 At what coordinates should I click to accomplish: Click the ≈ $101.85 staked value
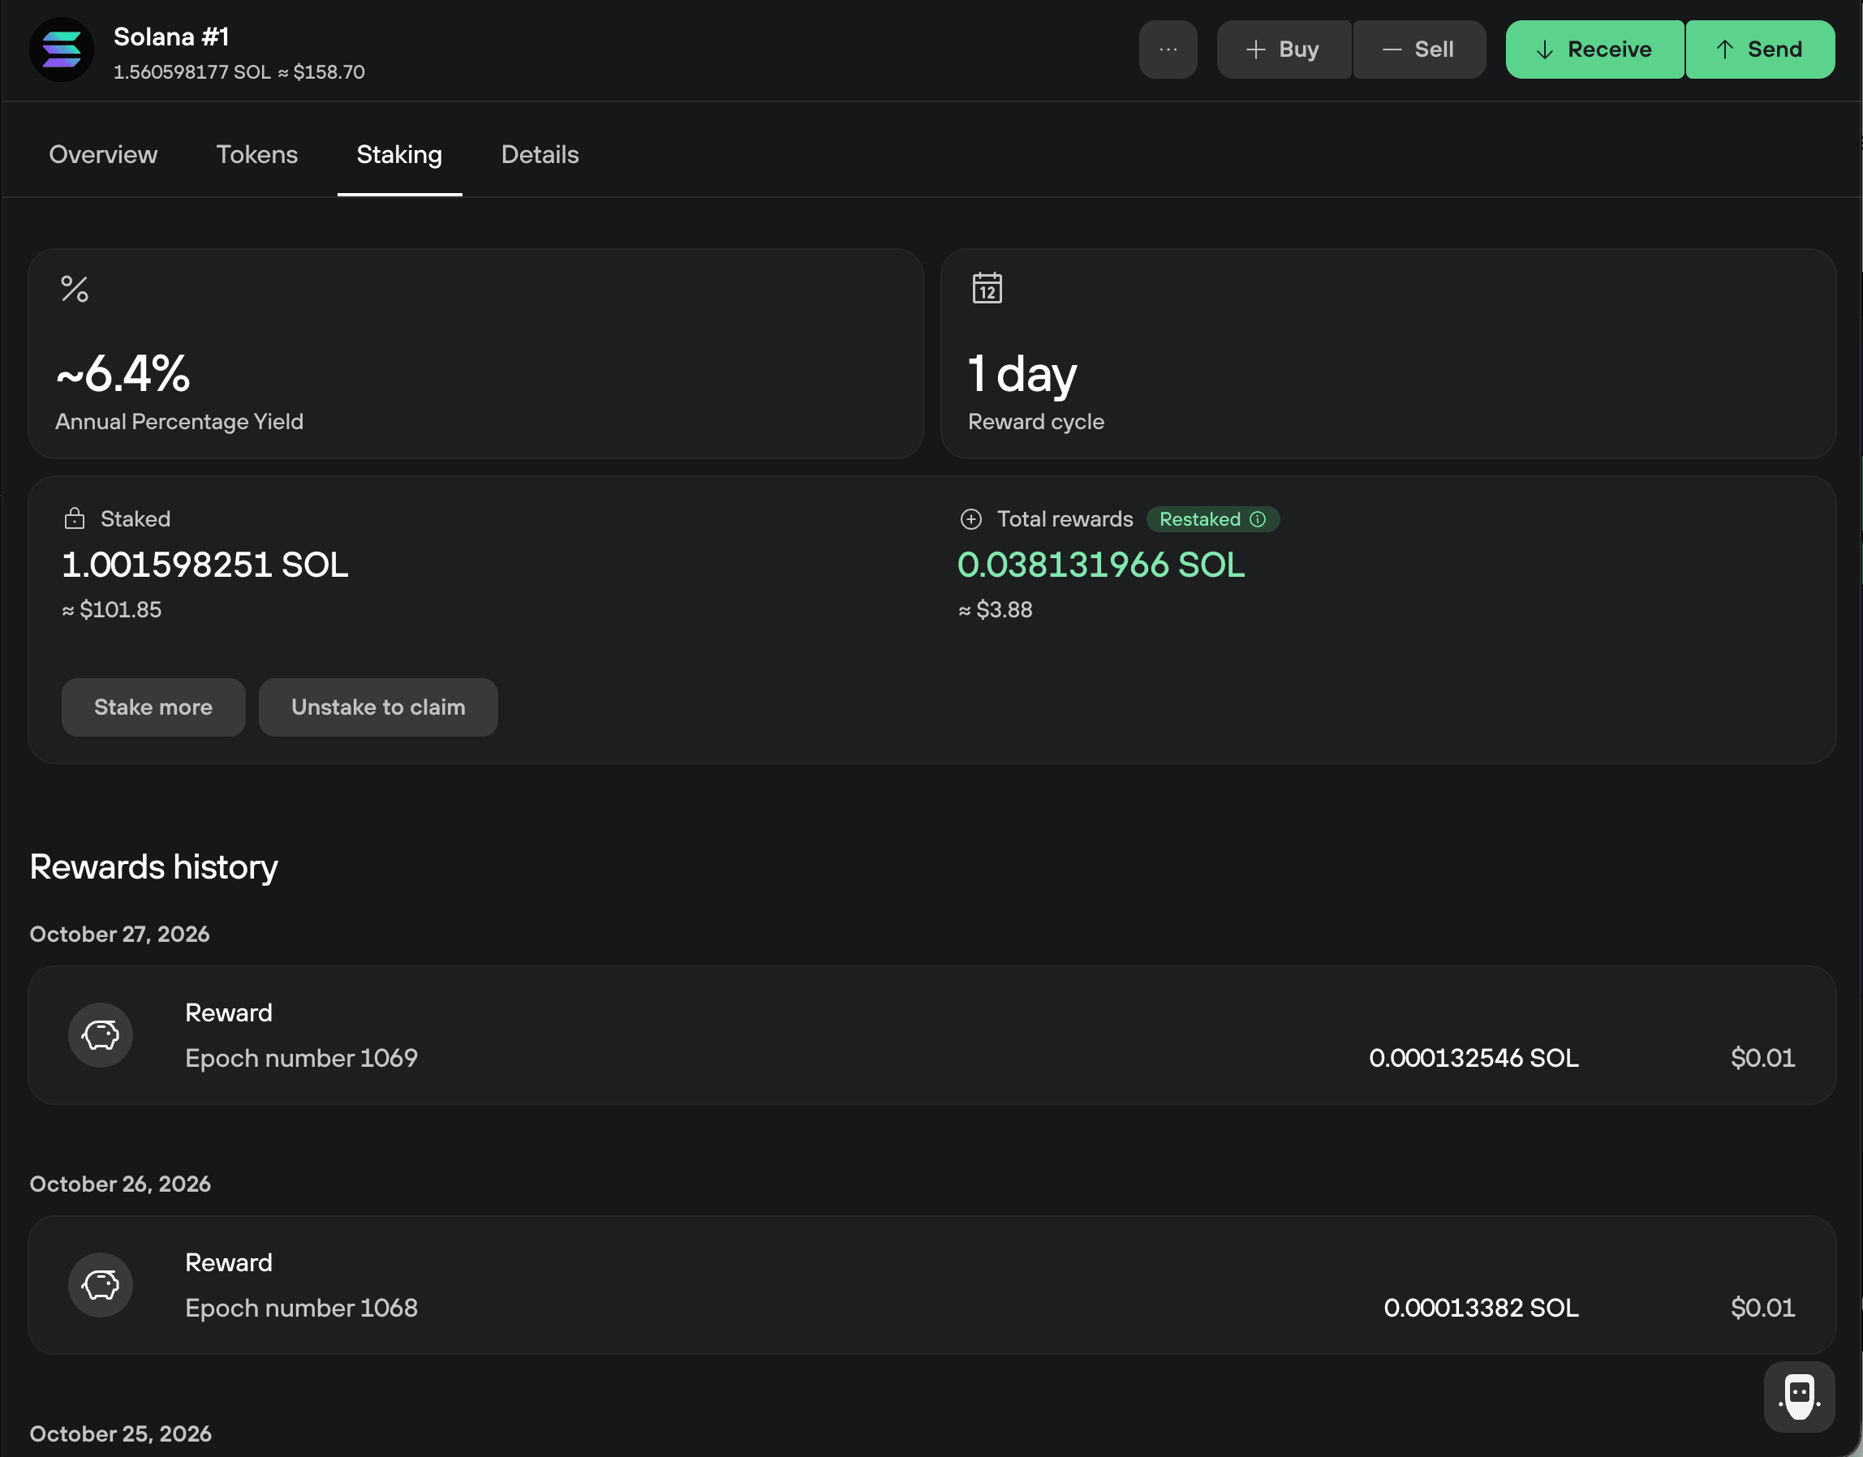tap(112, 609)
